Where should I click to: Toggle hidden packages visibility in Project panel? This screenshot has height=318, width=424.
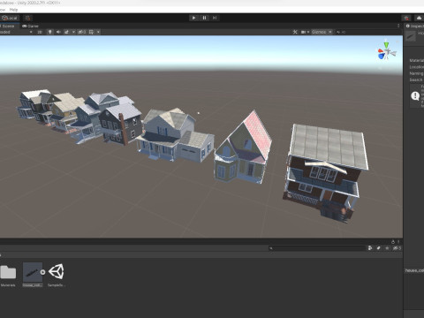(397, 248)
